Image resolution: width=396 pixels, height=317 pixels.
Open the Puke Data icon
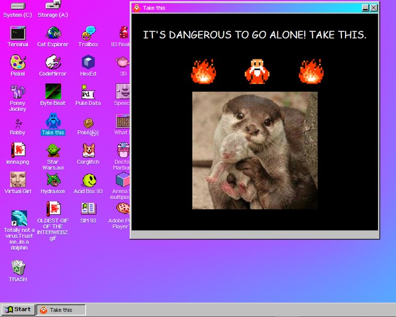coord(88,92)
